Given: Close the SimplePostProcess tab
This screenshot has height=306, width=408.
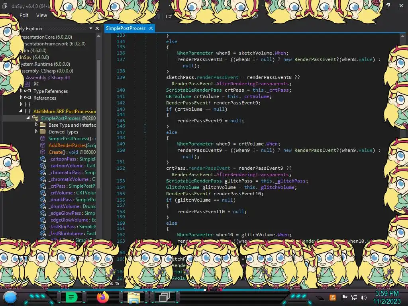Looking at the screenshot, I should (x=151, y=28).
